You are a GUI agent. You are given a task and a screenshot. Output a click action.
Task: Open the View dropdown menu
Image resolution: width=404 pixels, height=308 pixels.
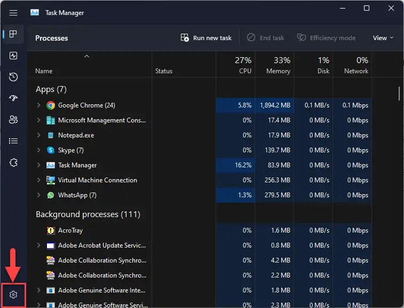pos(383,38)
